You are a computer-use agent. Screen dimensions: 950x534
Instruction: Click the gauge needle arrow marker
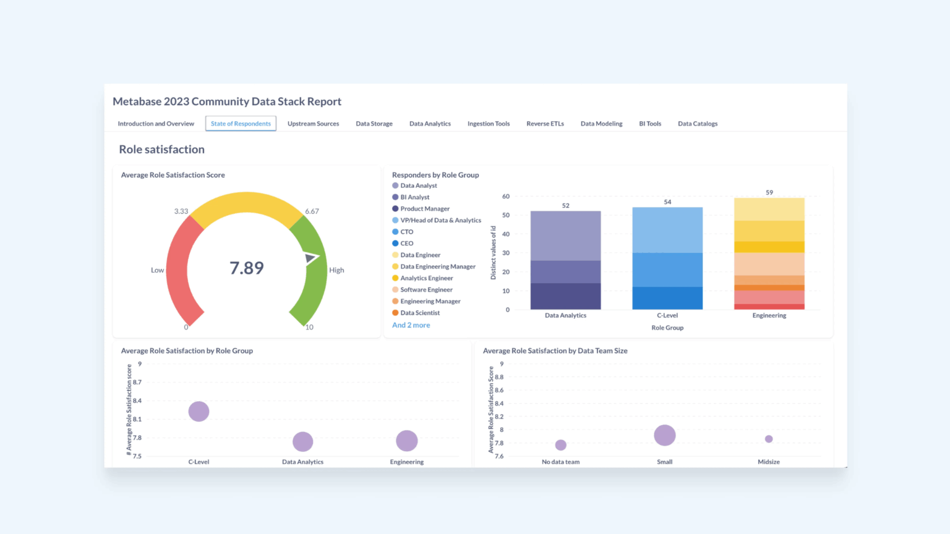(x=311, y=258)
